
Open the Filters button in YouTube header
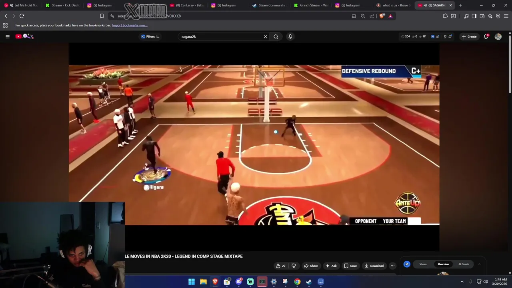tap(150, 36)
